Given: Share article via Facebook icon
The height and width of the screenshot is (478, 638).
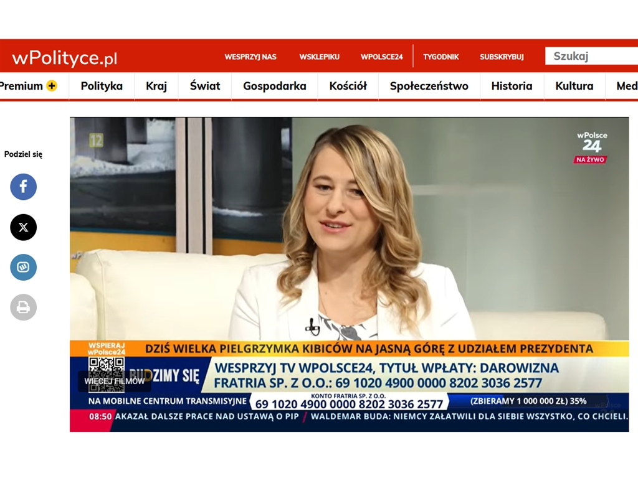Looking at the screenshot, I should [x=23, y=187].
